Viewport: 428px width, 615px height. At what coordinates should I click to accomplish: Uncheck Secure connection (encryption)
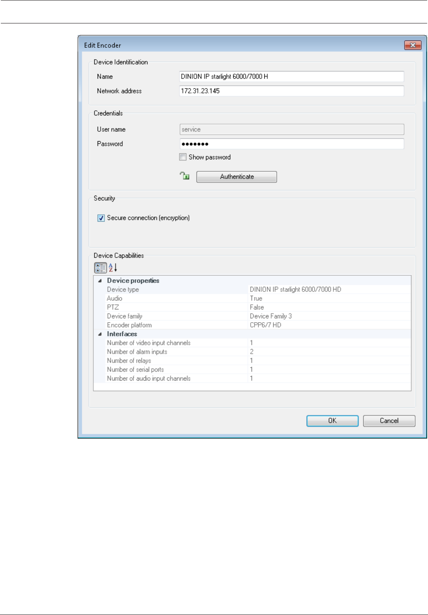pos(101,218)
